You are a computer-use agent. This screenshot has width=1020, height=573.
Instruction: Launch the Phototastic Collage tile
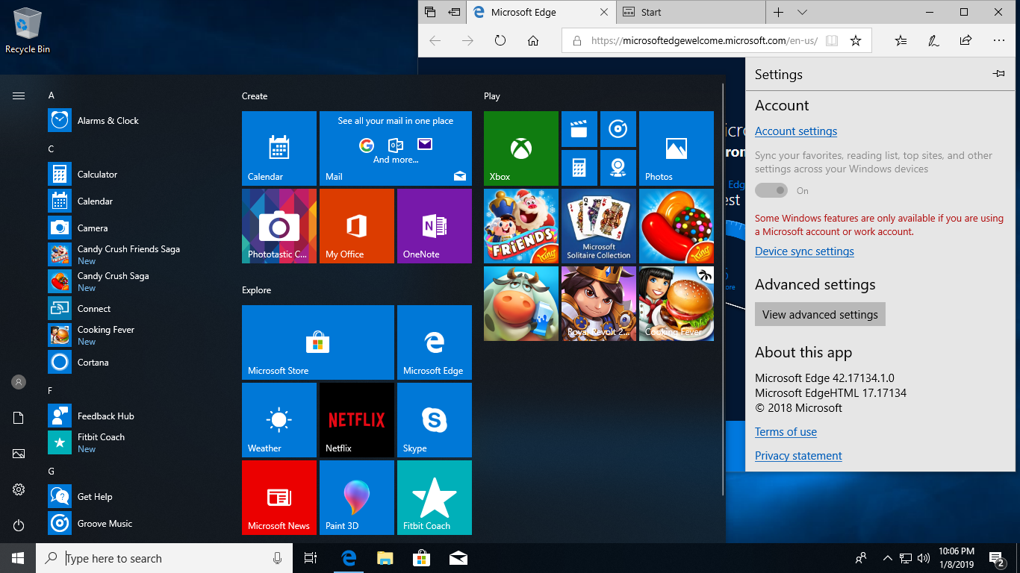pyautogui.click(x=279, y=226)
